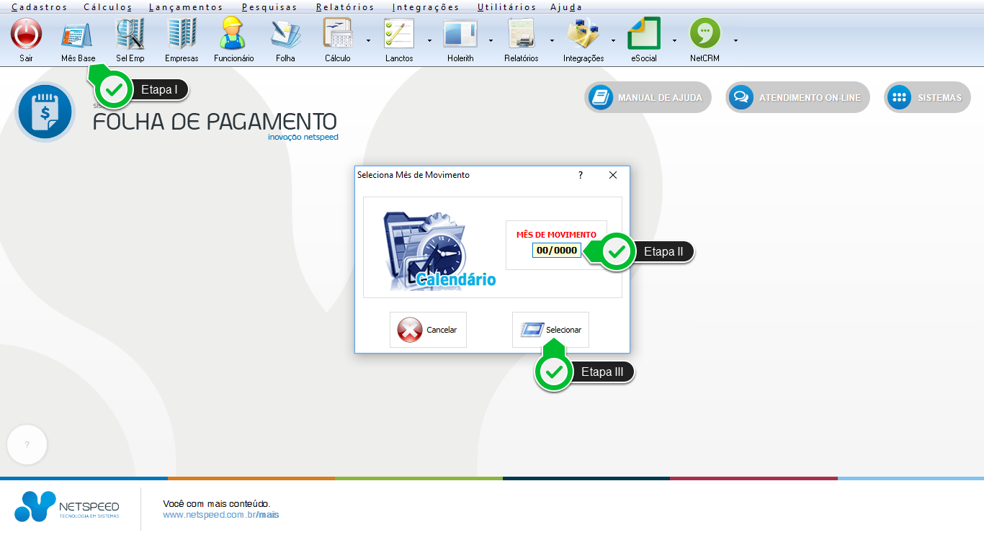Screen dimensions: 984x535
Task: Click the Selecionar button
Action: 550,330
